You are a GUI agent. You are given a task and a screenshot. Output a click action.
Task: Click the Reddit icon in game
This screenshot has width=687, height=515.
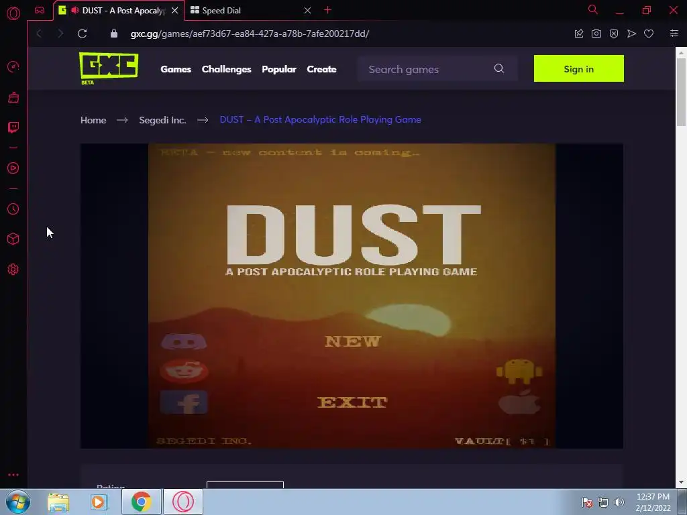(x=184, y=371)
